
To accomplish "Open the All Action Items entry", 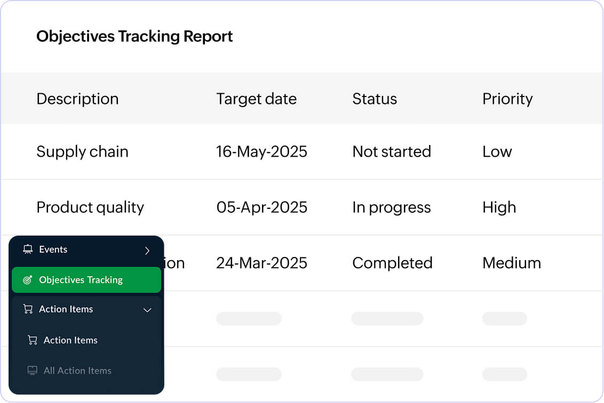I will (77, 370).
